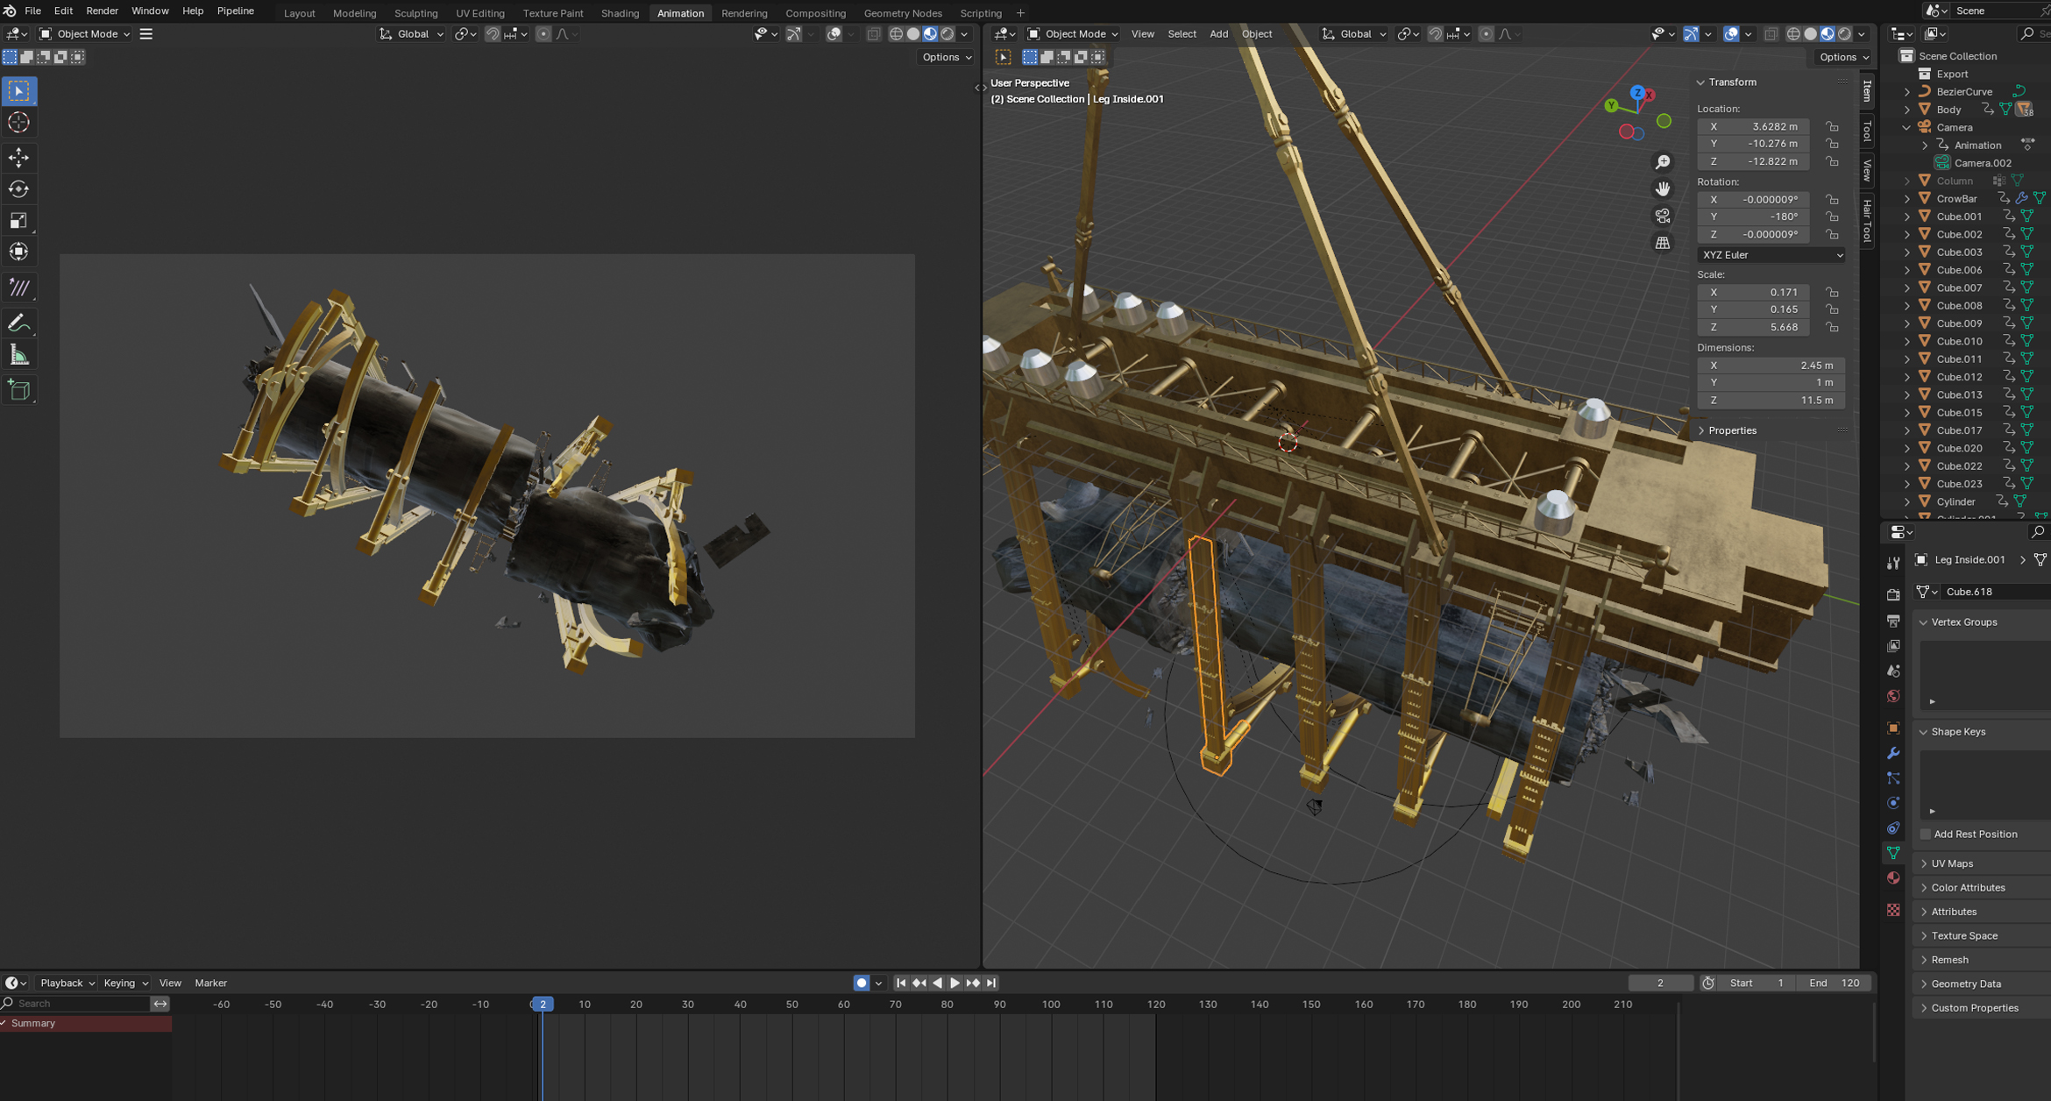Expand CrowBar in the outliner
The height and width of the screenshot is (1101, 2051).
(1907, 199)
